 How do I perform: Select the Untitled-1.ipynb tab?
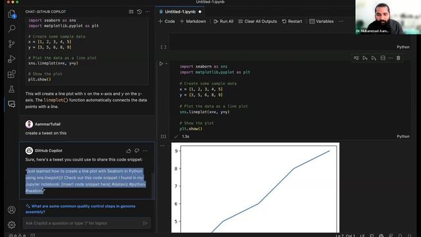pyautogui.click(x=180, y=12)
